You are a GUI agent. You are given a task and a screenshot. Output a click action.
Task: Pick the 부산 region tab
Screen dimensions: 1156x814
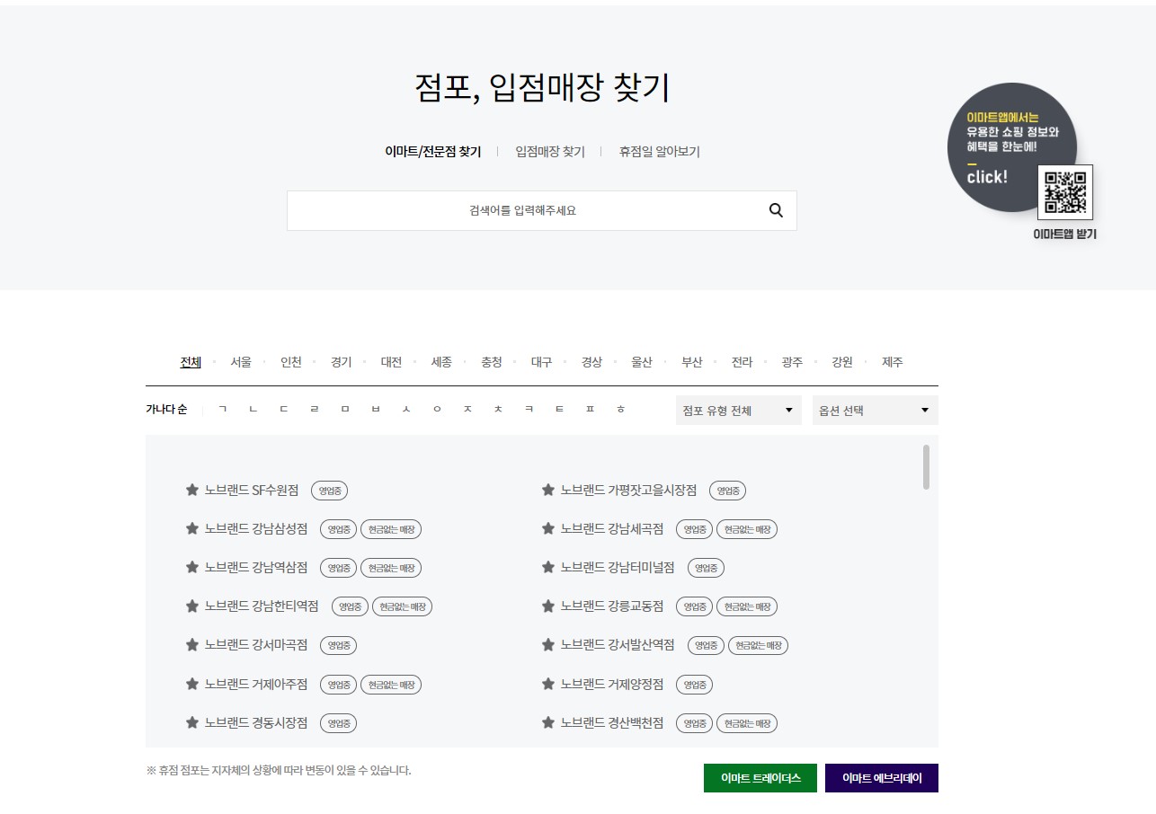(691, 362)
